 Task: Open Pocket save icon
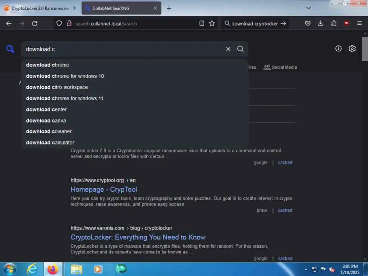[308, 23]
